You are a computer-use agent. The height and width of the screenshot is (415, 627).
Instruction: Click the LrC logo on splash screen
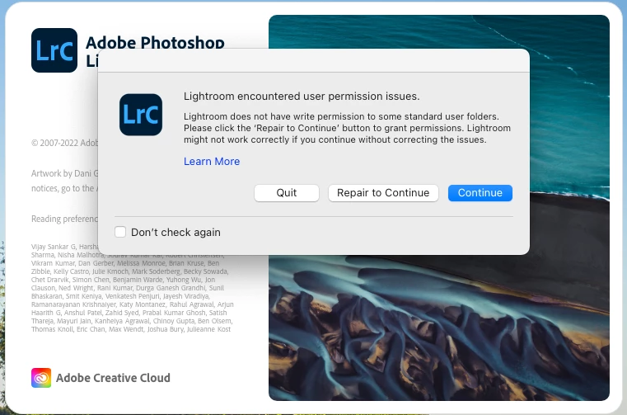[x=54, y=50]
